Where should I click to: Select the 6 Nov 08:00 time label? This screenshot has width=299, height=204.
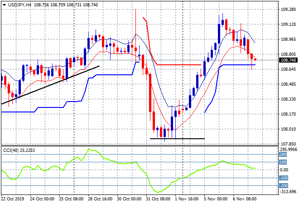(245, 199)
